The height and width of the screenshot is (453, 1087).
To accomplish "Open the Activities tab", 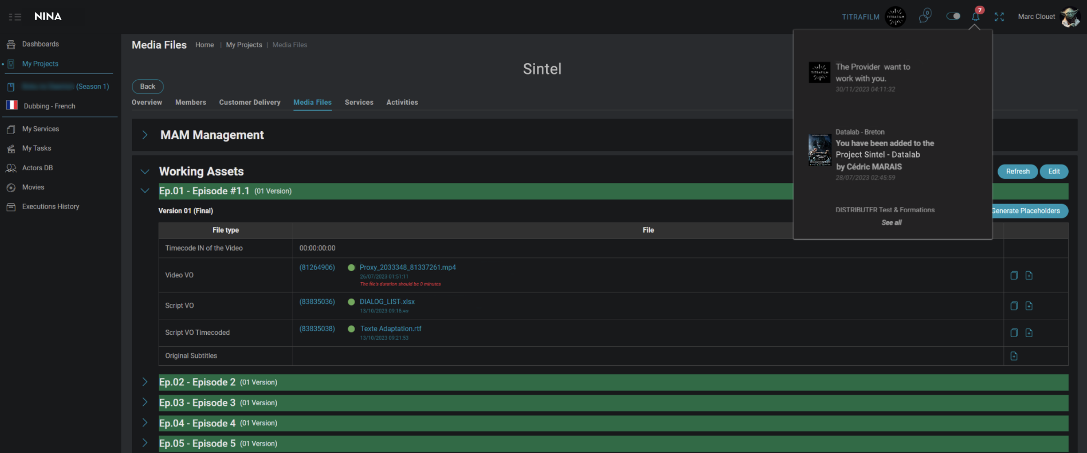I will click(402, 102).
